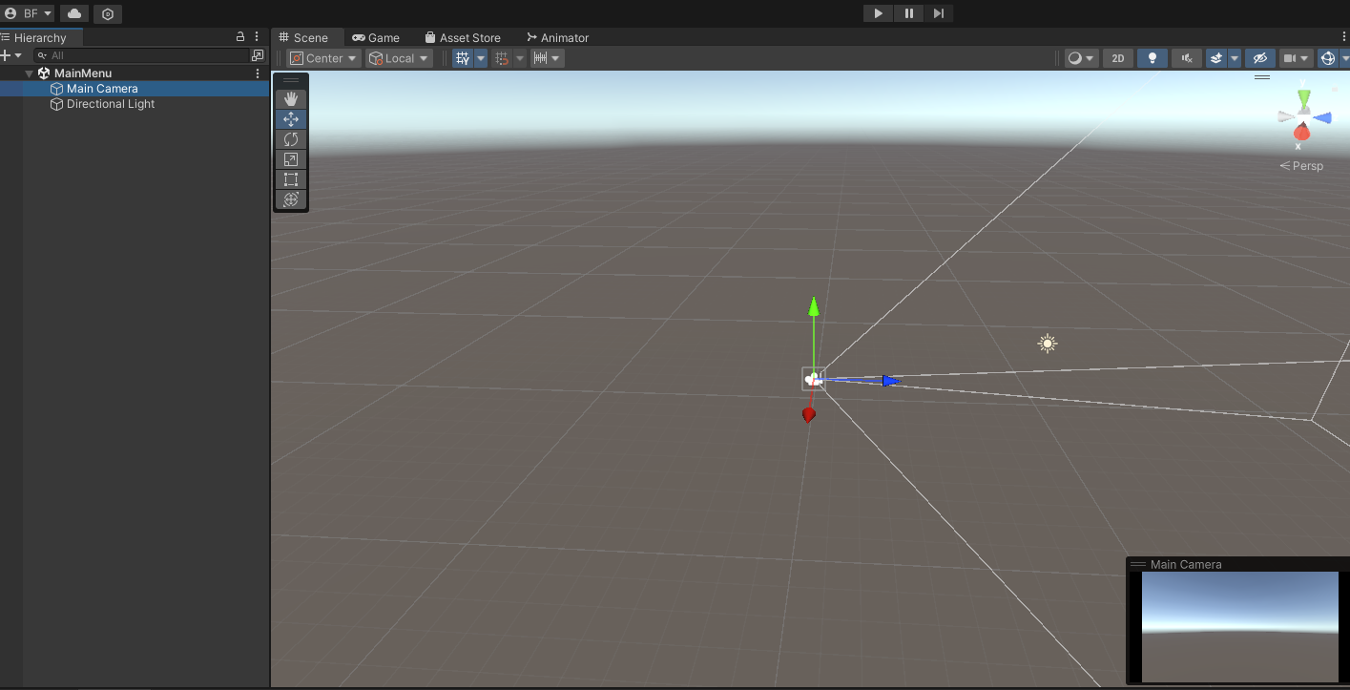
Task: Click the Main Camera preview image
Action: point(1240,627)
